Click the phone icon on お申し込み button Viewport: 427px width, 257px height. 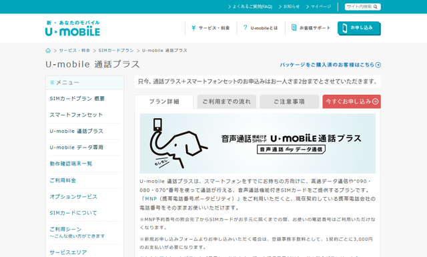(x=344, y=28)
